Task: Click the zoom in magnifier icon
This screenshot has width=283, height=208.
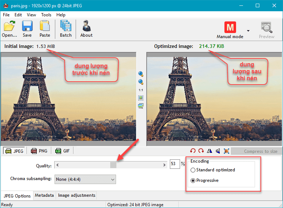Action: (141, 74)
